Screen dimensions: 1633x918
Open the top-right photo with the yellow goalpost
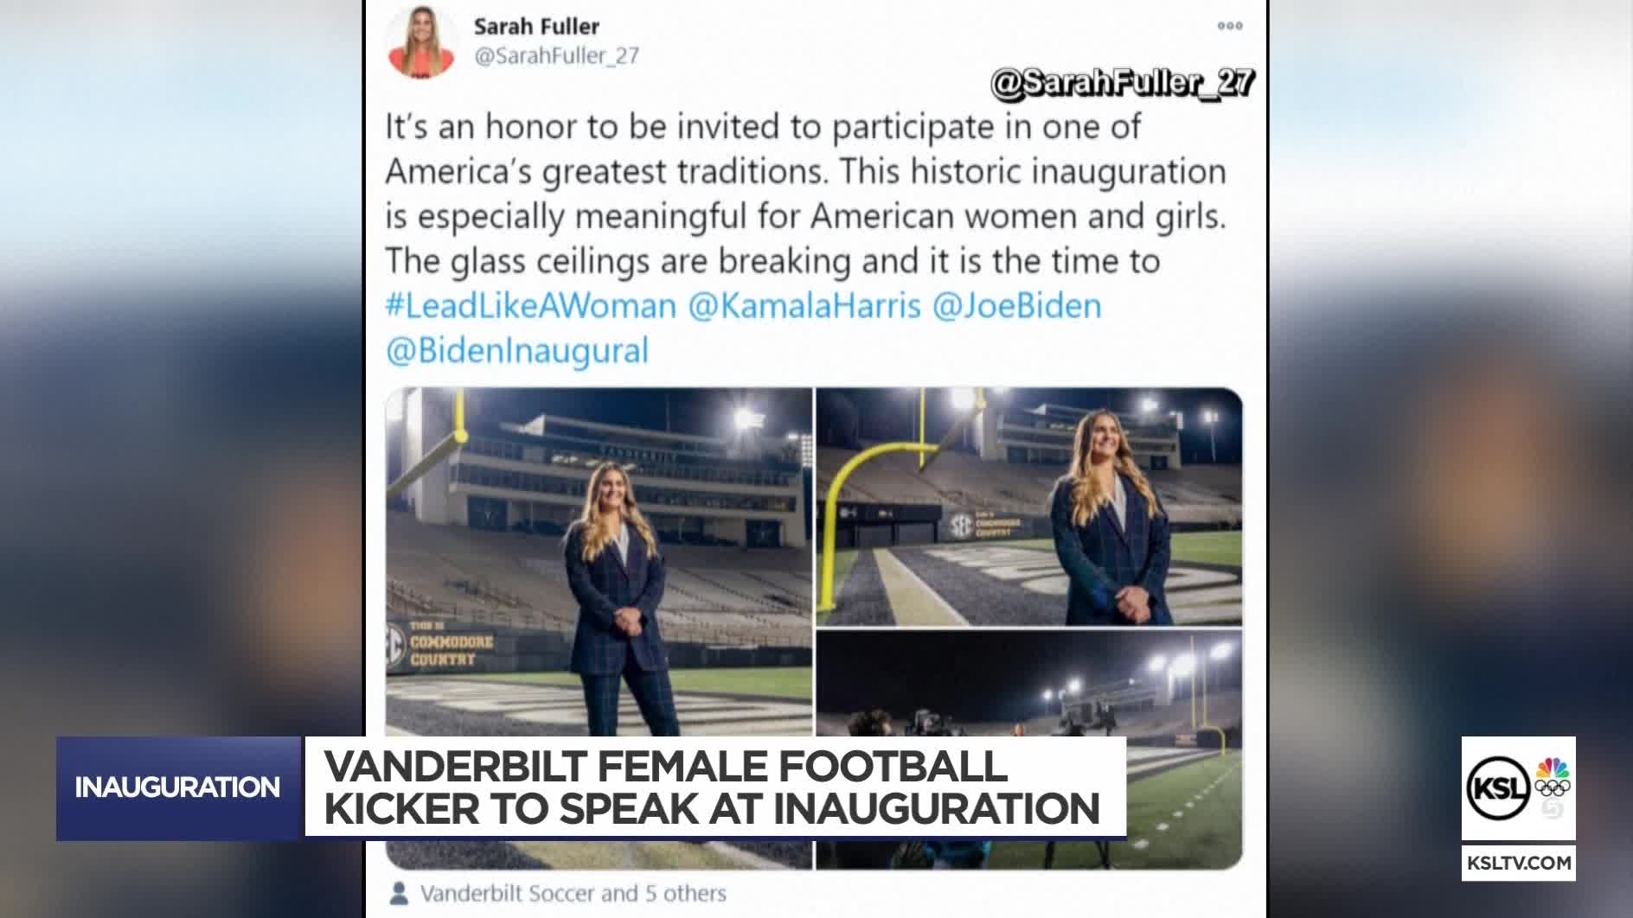point(1028,507)
